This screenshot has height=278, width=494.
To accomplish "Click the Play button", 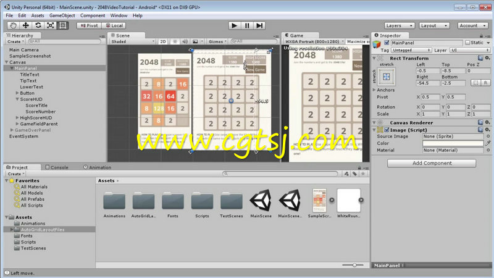I will tap(234, 25).
